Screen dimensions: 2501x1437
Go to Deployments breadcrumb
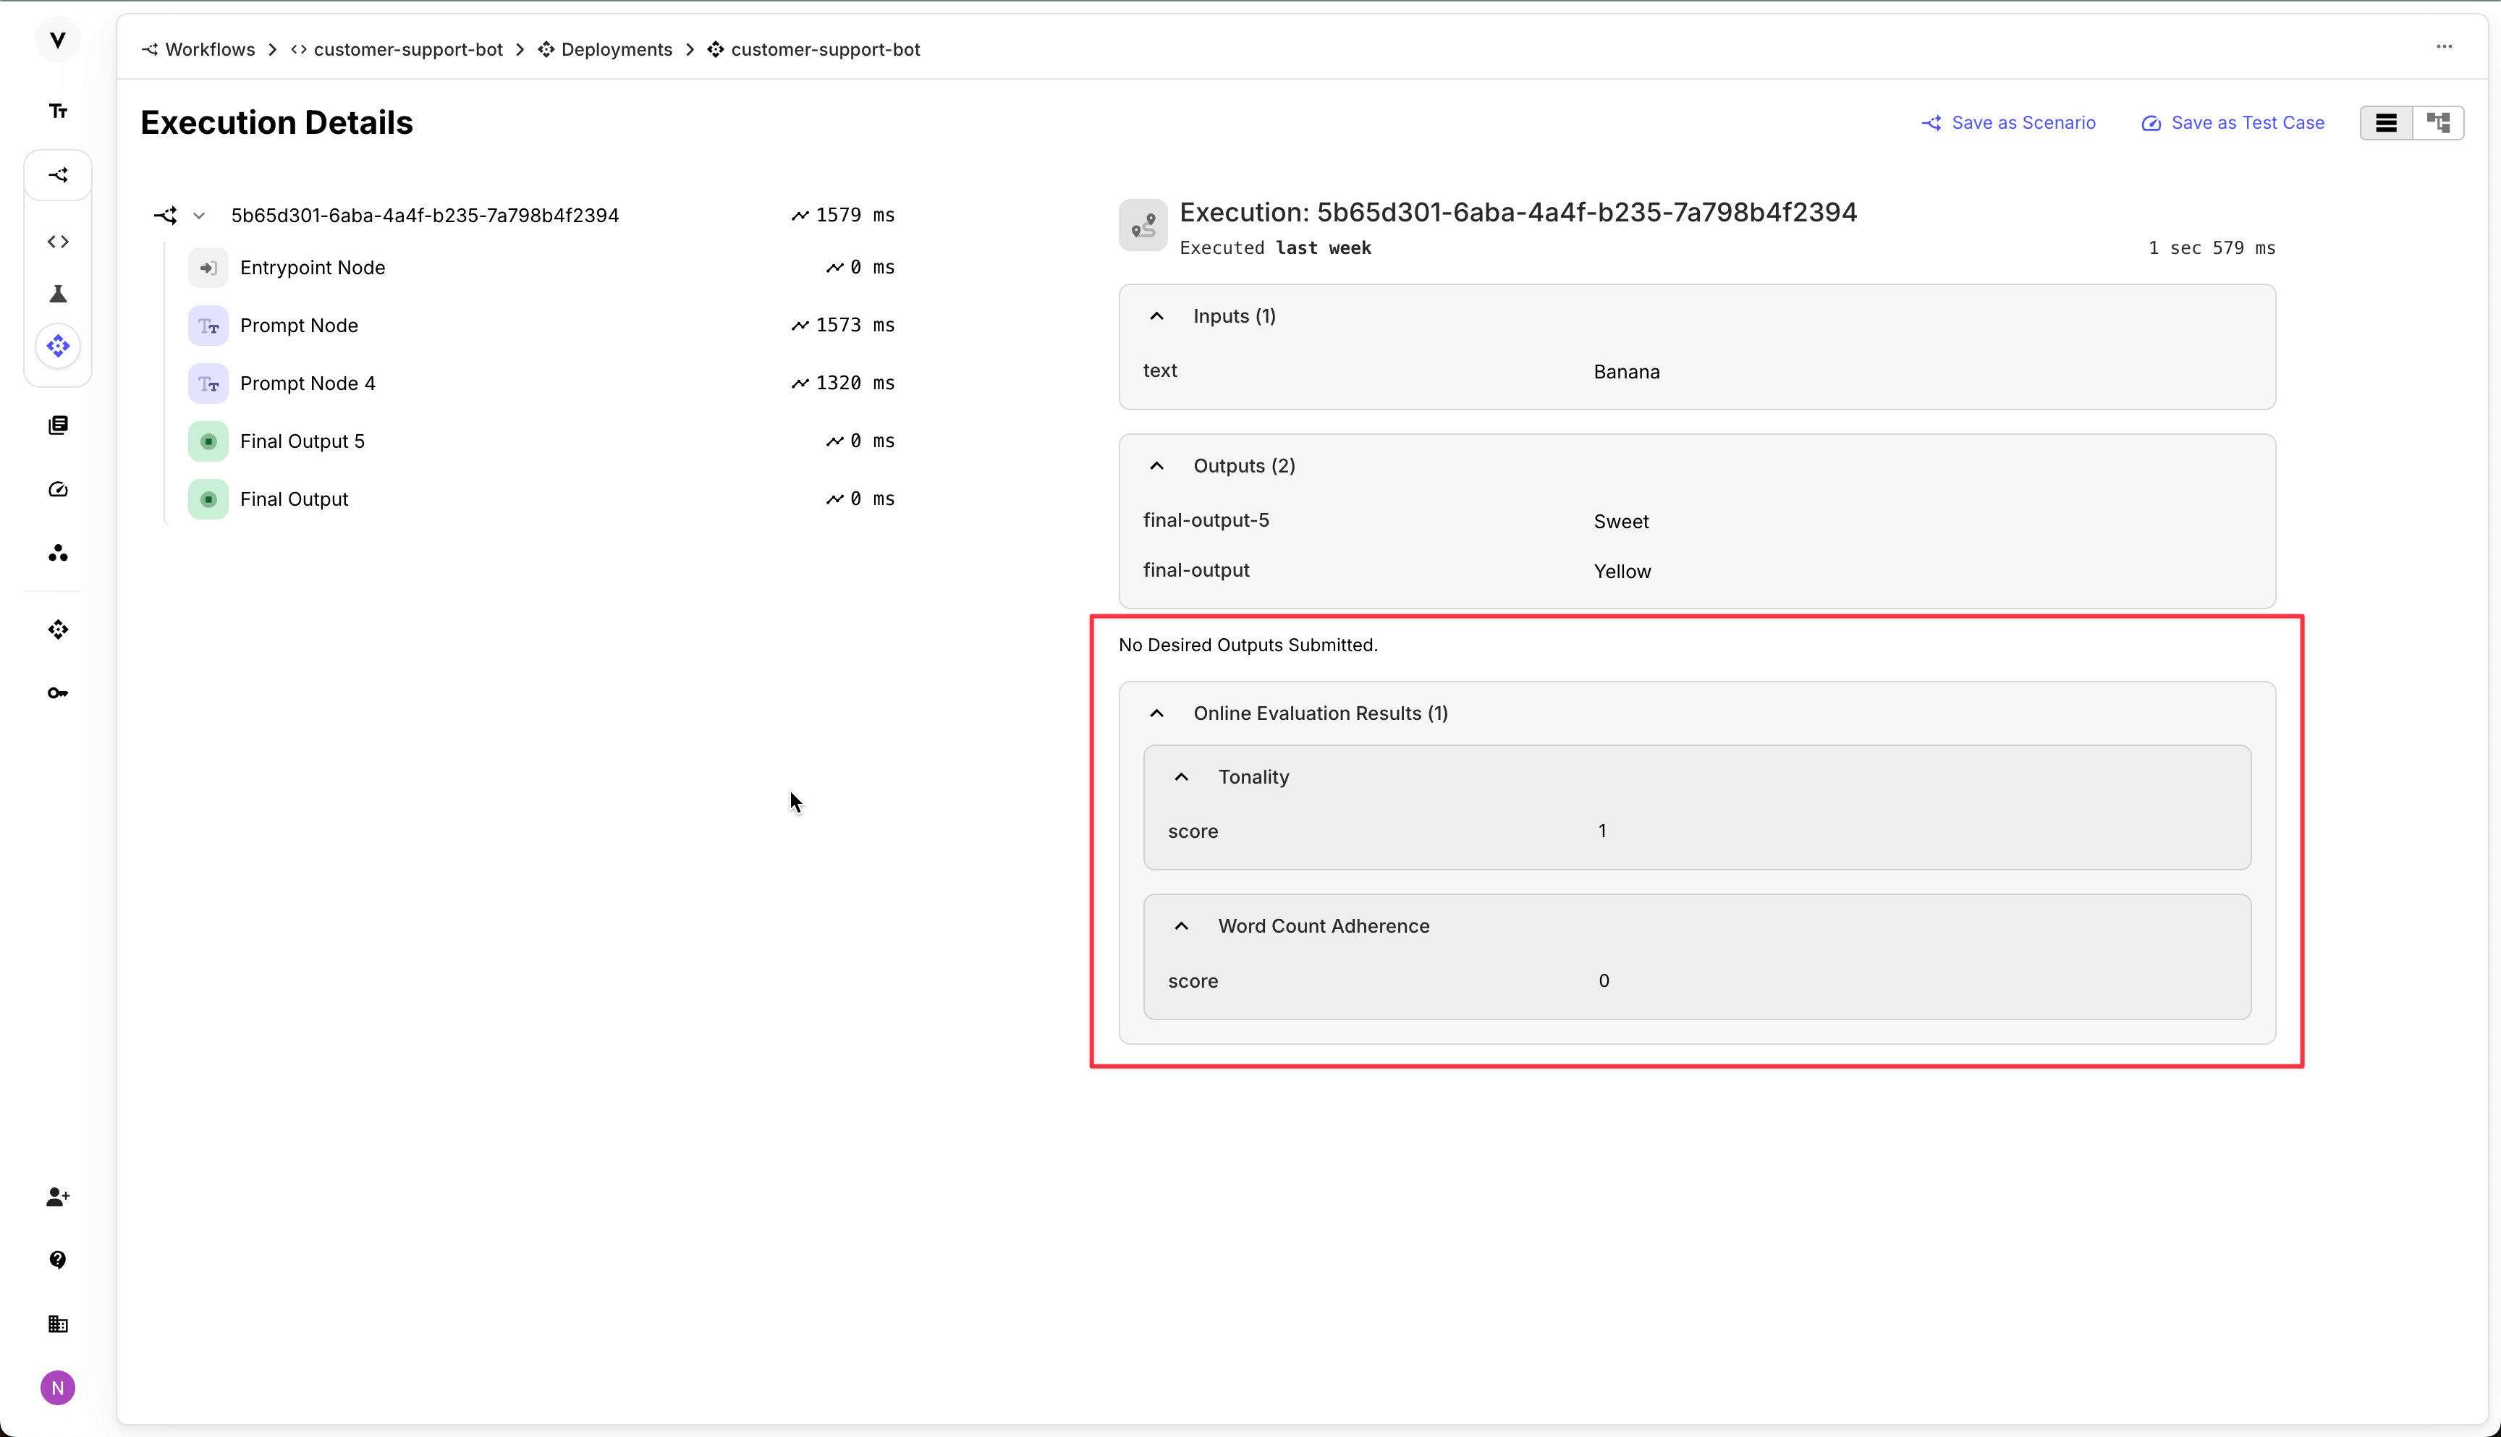[616, 49]
